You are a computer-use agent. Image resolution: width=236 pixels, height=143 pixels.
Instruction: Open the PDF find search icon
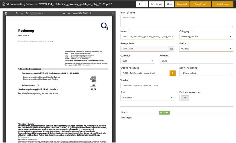[16, 13]
